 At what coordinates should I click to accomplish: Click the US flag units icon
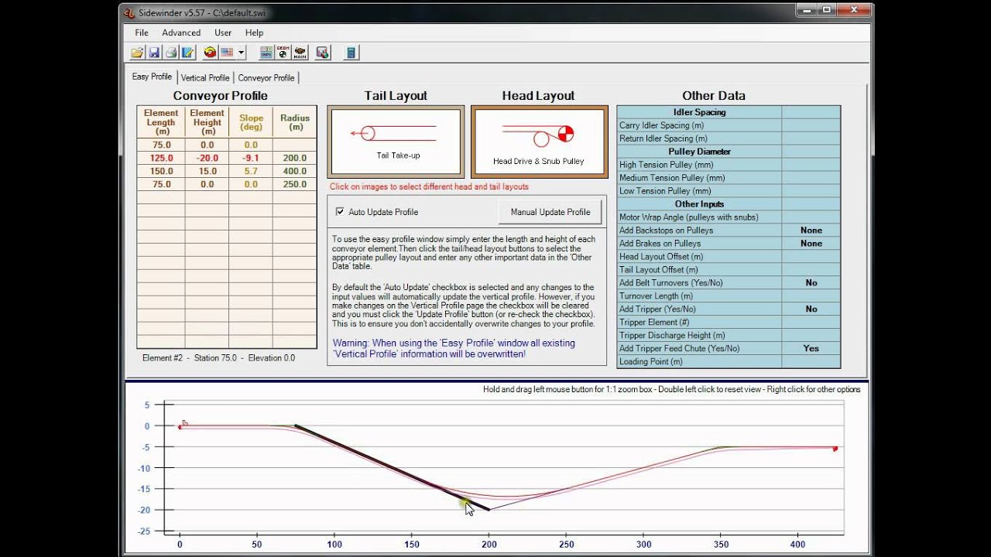227,53
